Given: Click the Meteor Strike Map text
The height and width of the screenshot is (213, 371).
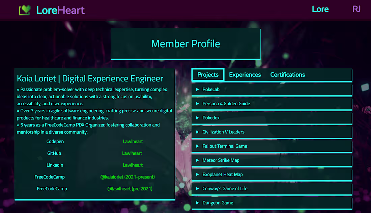Looking at the screenshot, I should (221, 160).
